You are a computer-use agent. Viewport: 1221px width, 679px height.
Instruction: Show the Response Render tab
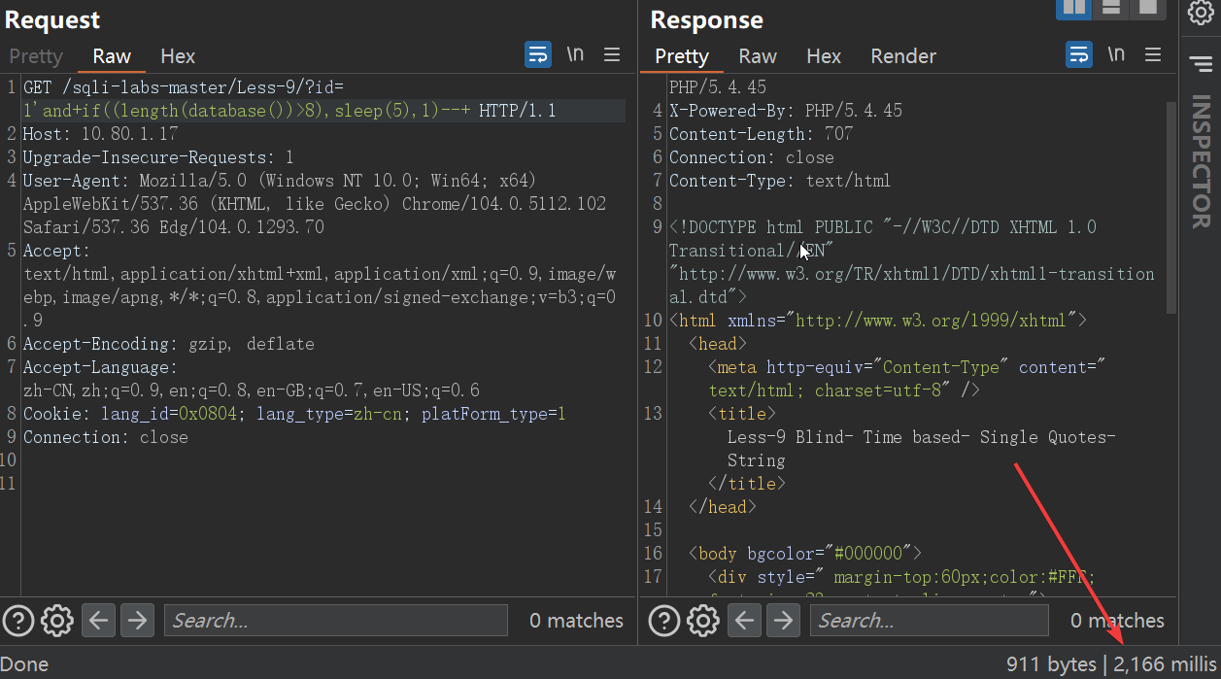click(x=903, y=56)
